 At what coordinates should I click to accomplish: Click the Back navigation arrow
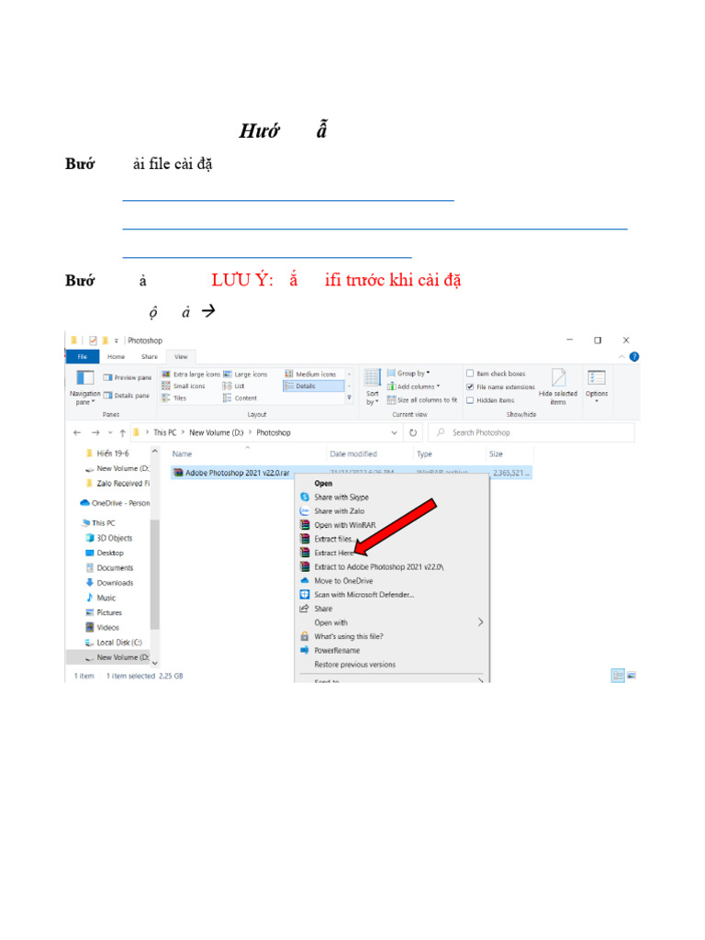click(x=77, y=433)
